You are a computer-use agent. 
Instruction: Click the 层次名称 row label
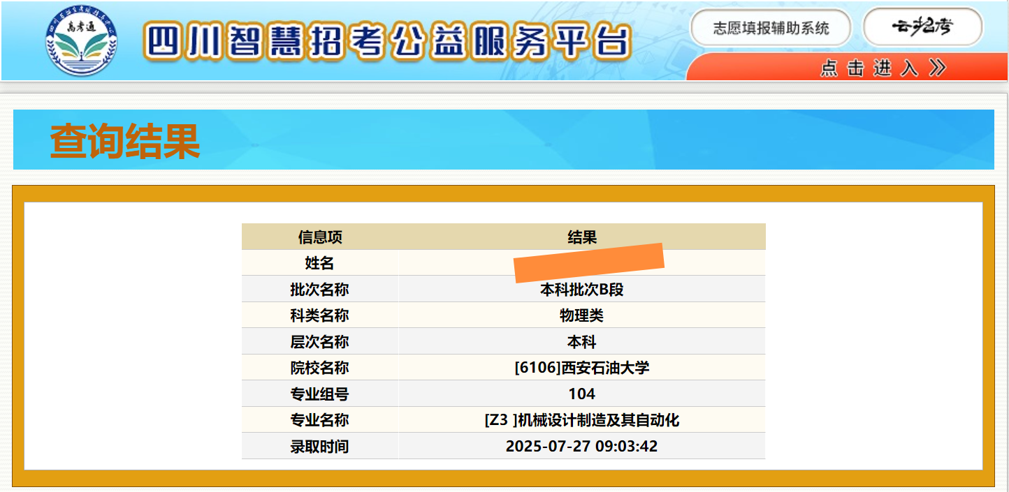point(320,342)
